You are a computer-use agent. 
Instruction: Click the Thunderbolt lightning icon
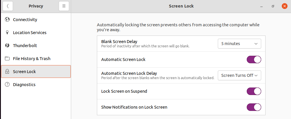point(8,46)
